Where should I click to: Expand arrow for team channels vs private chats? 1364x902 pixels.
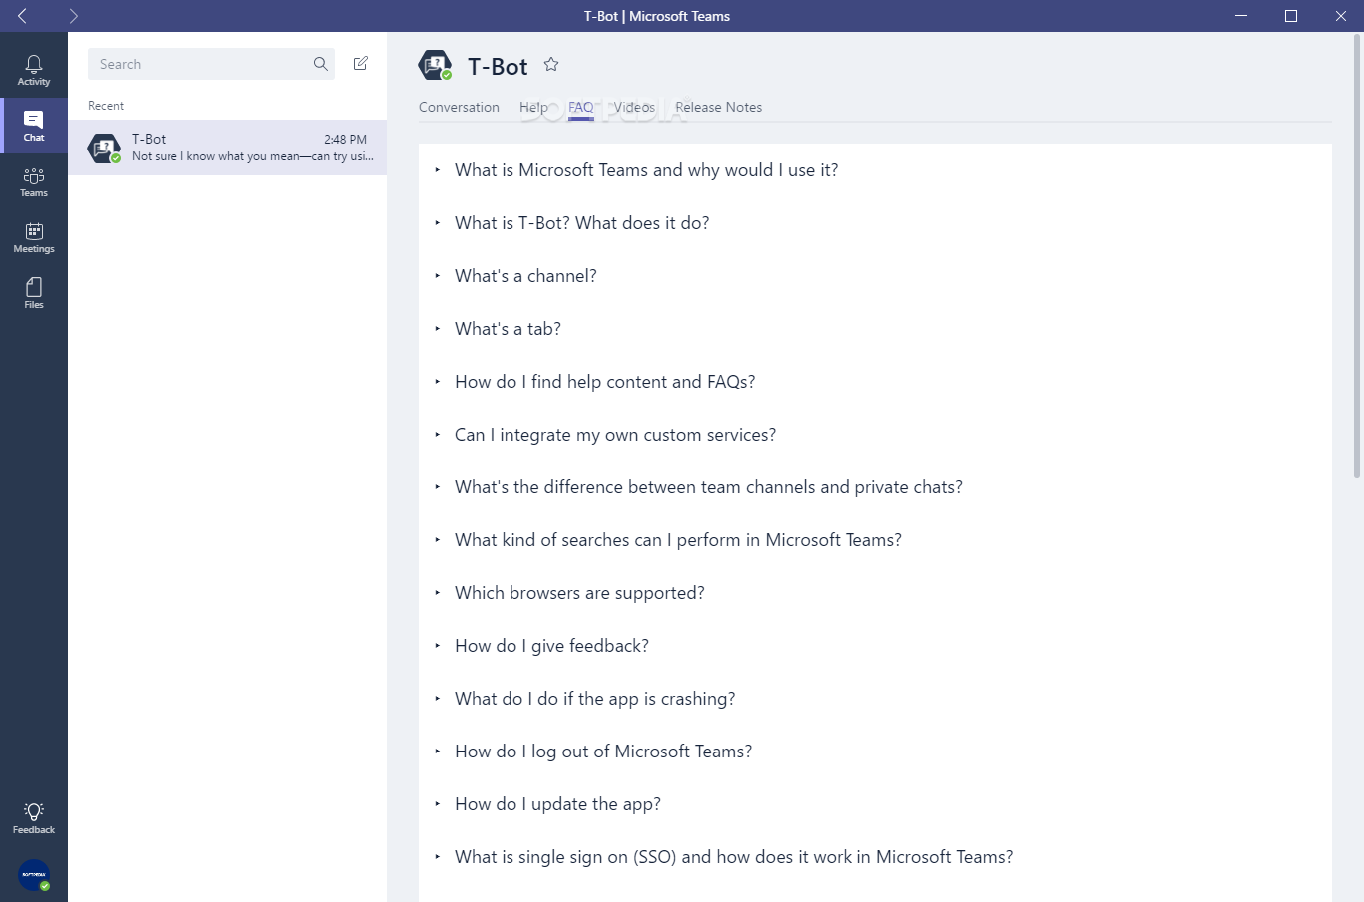click(x=438, y=487)
